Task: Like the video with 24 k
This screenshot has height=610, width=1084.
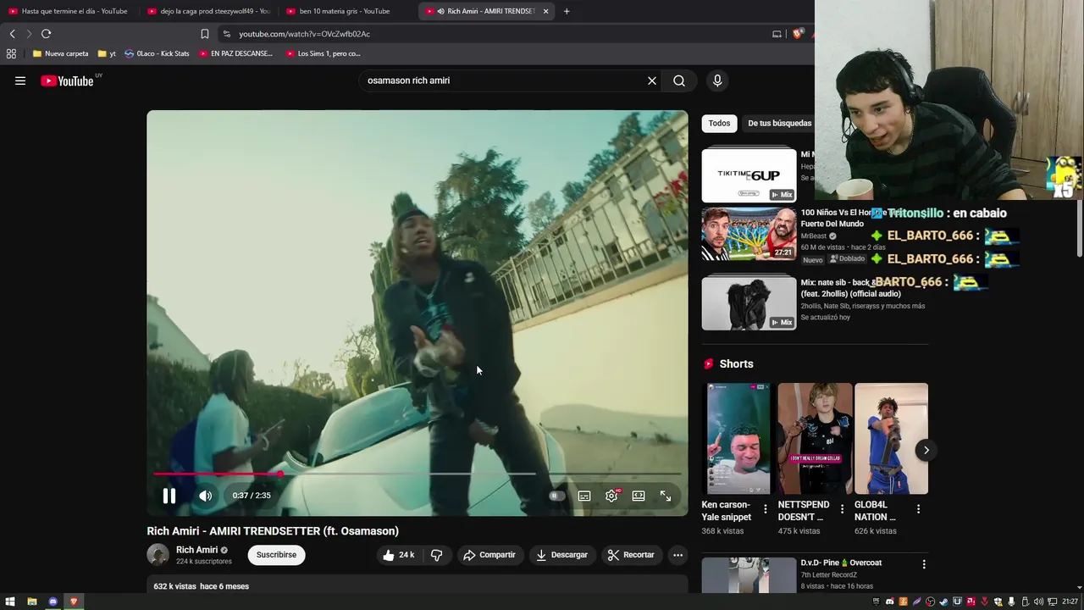Action: click(398, 555)
